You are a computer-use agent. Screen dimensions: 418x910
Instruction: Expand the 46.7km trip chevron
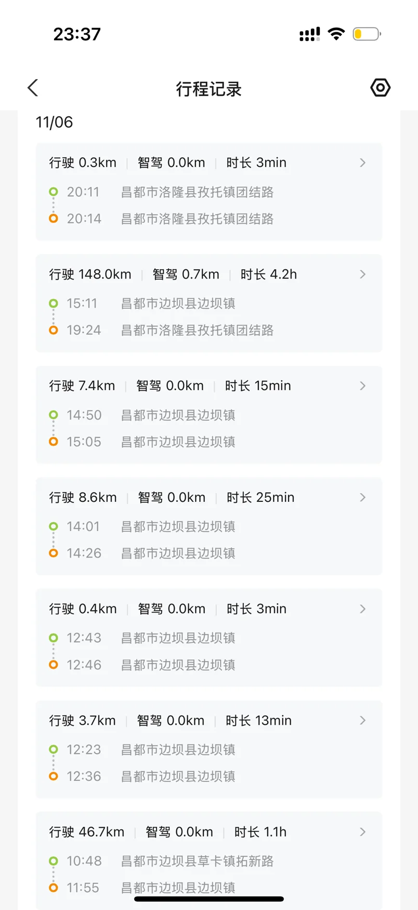coord(363,832)
